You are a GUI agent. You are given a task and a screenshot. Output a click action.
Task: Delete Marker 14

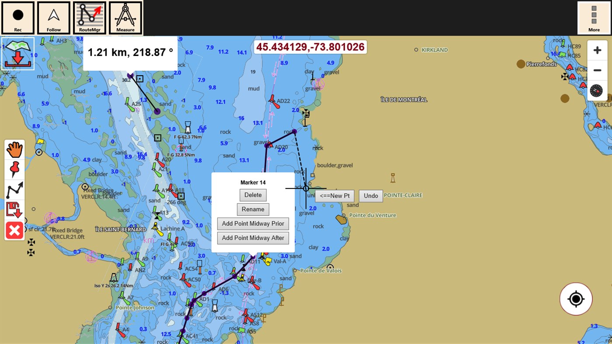coord(253,195)
